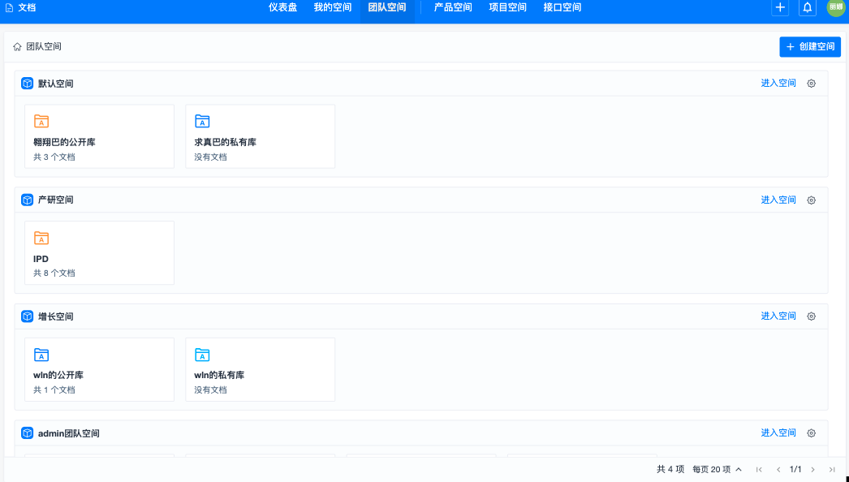Screen dimensions: 849x482
Task: Go to the previous page arrow
Action: tap(778, 469)
